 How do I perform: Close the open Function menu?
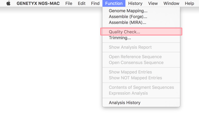click(x=114, y=3)
